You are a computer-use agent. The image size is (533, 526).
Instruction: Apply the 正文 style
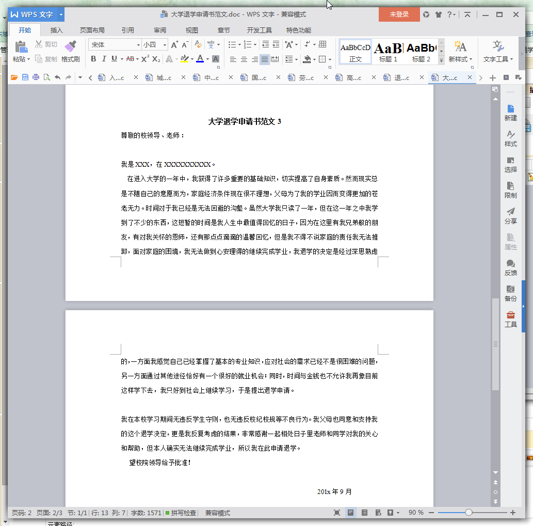[x=355, y=52]
